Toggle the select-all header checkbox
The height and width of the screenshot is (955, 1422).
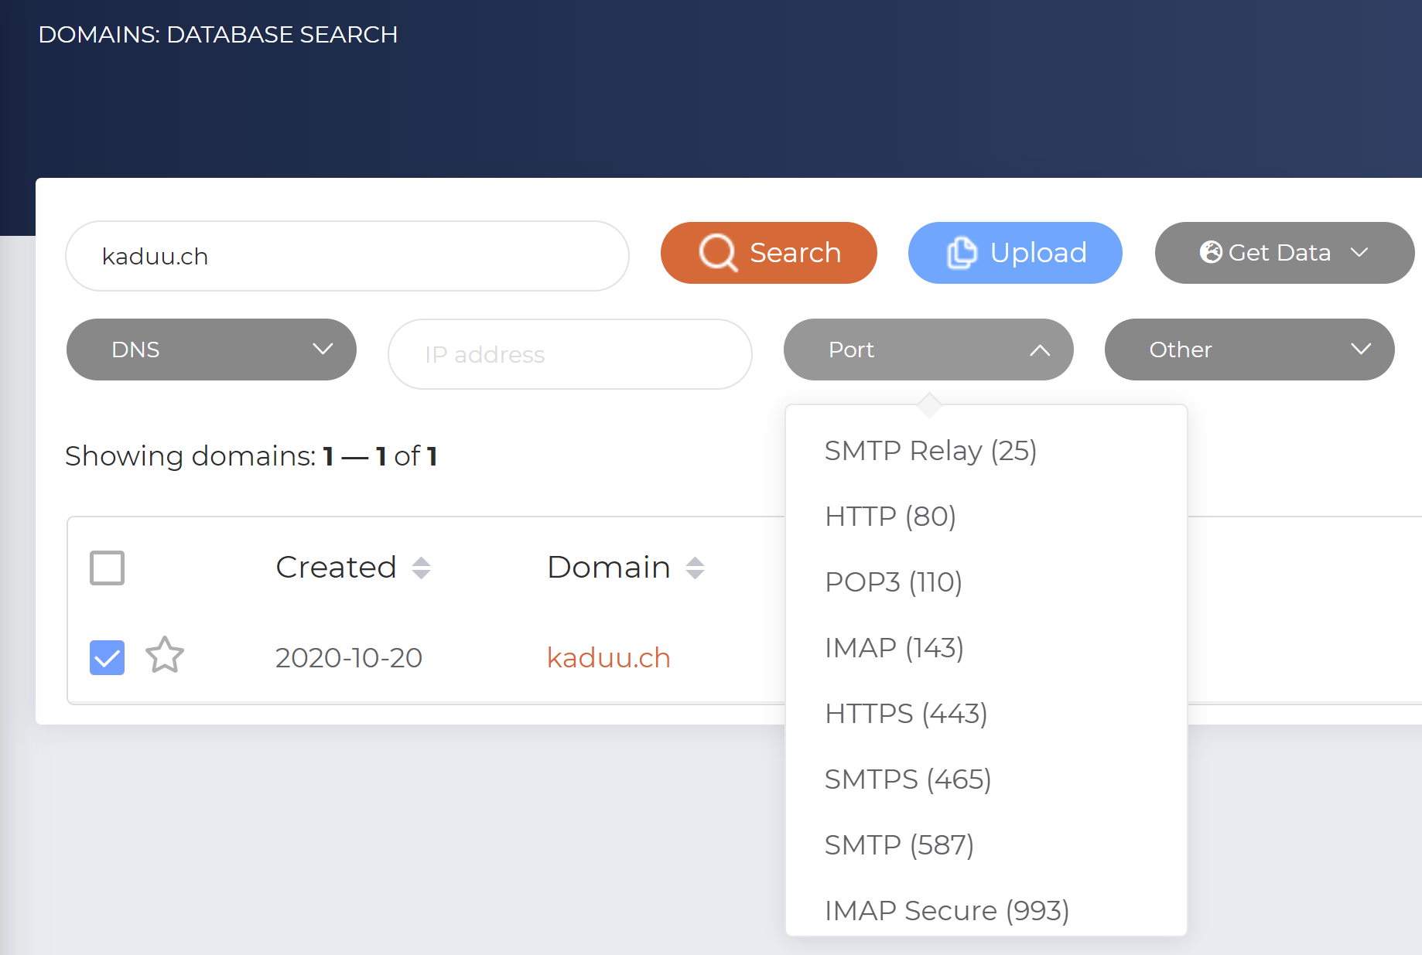click(107, 568)
